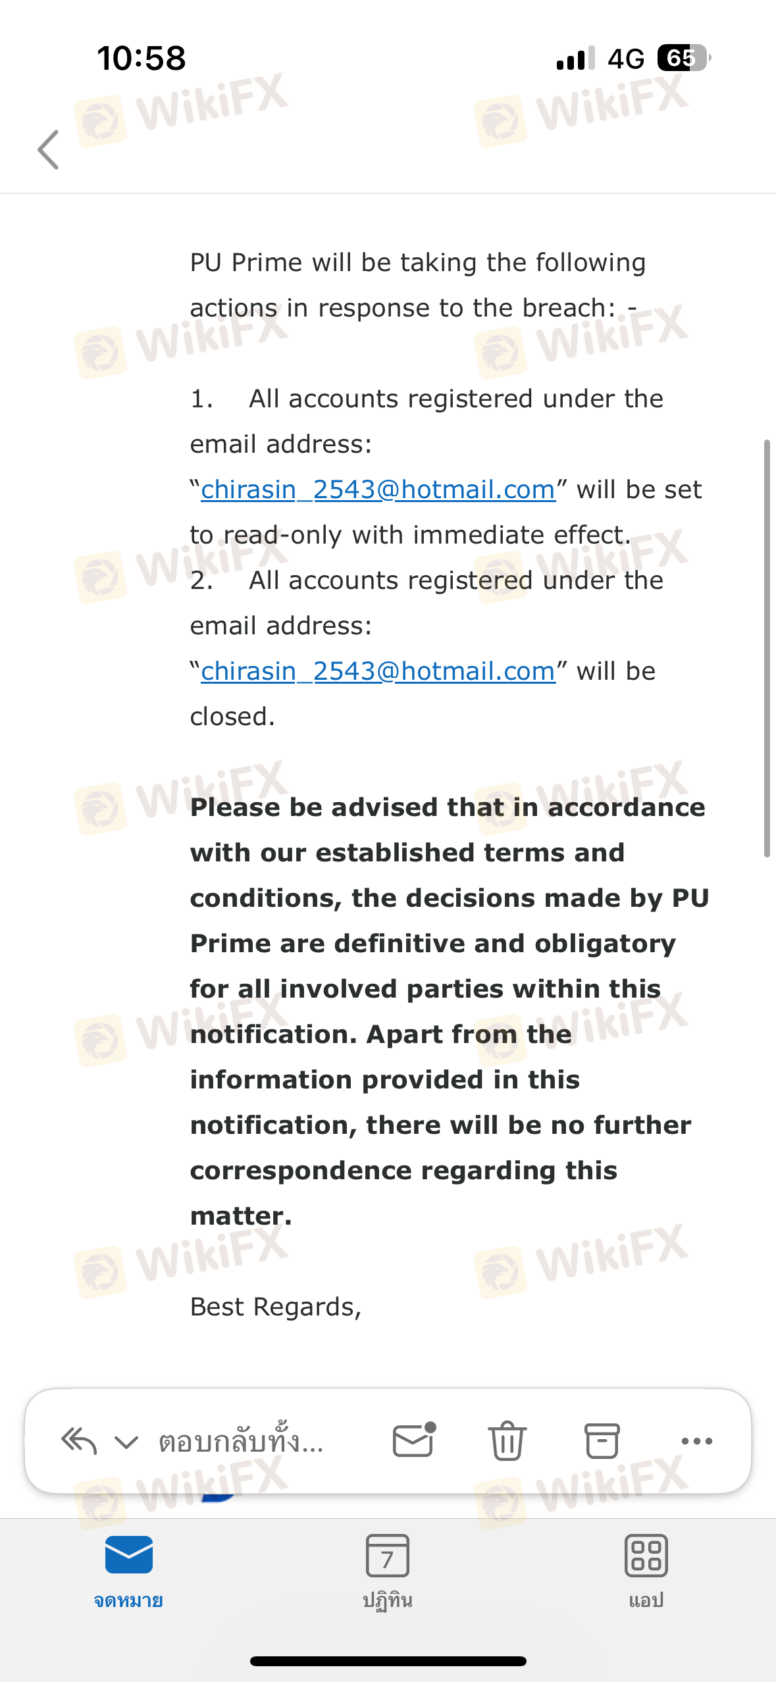
Task: Tap the cellular signal bars icon
Action: tap(576, 58)
